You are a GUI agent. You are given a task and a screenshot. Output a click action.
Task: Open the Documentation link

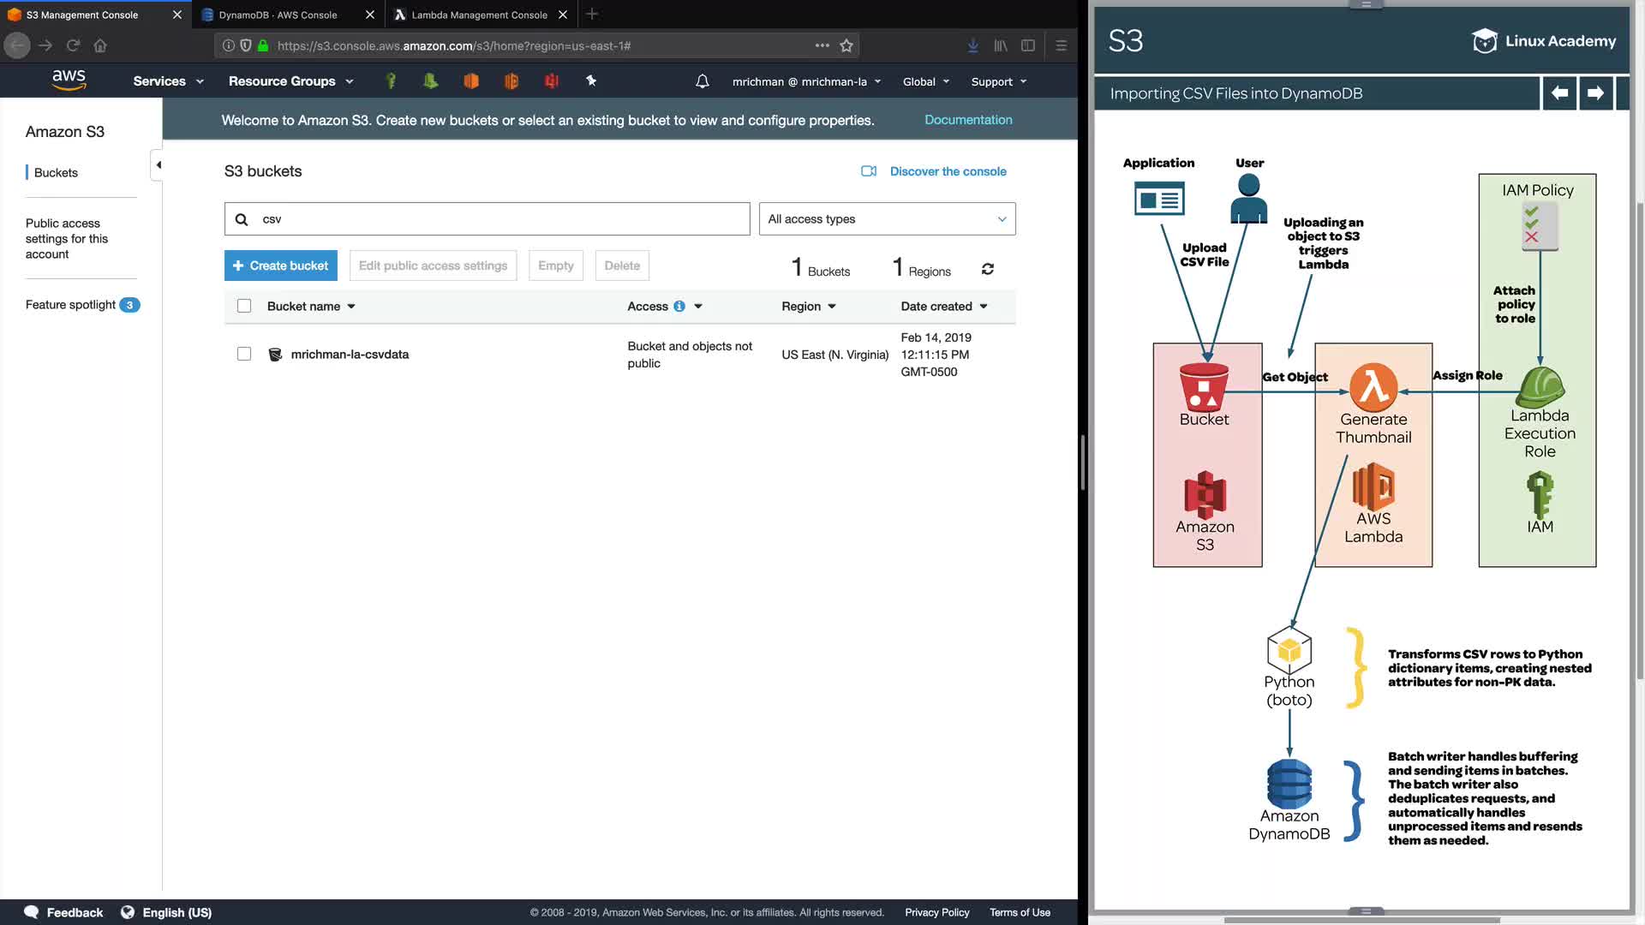coord(968,120)
